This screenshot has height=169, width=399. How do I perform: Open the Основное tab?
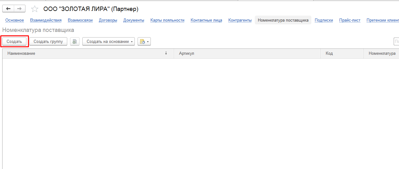pyautogui.click(x=14, y=20)
